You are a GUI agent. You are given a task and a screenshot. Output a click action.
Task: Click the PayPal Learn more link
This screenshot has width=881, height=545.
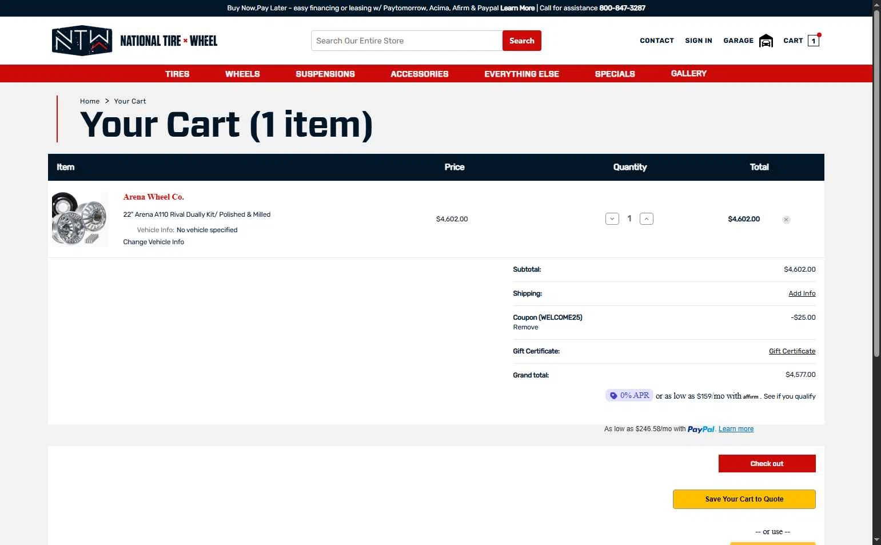coord(736,429)
